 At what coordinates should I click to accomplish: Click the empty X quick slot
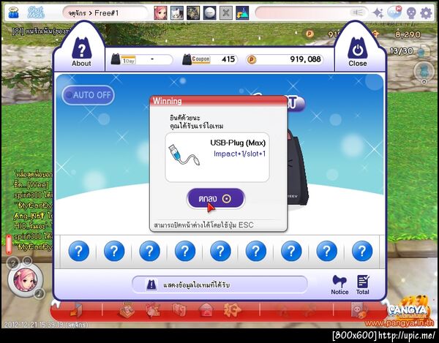225,13
